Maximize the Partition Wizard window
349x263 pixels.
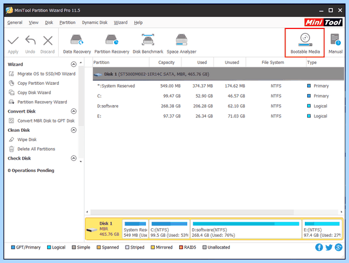click(x=331, y=10)
